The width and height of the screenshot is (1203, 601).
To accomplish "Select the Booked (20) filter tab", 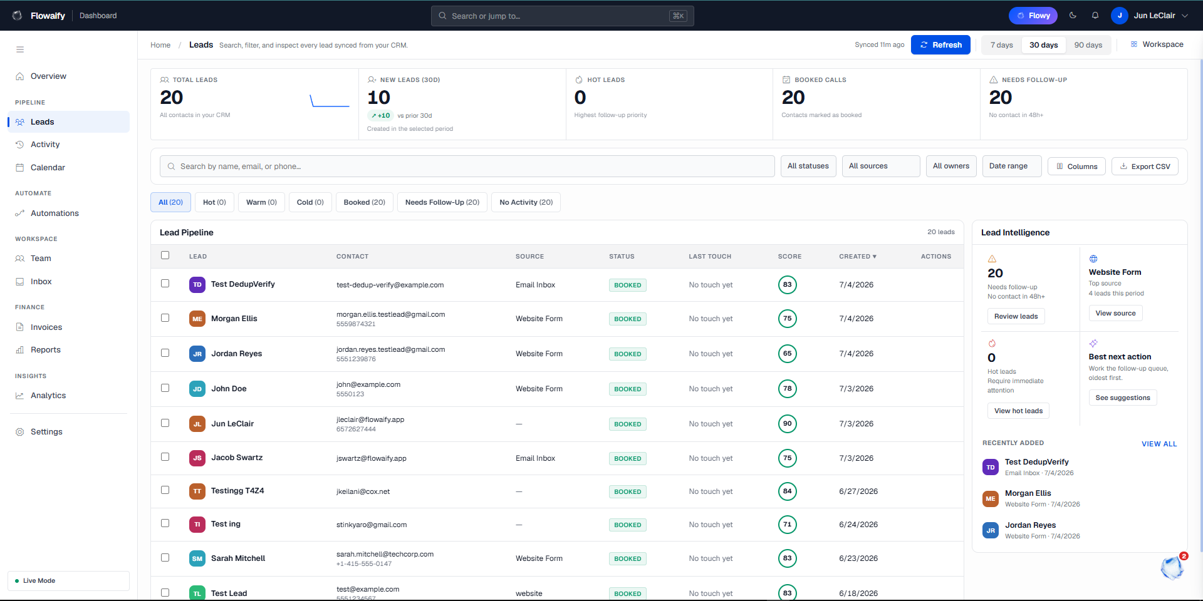I will tap(365, 203).
